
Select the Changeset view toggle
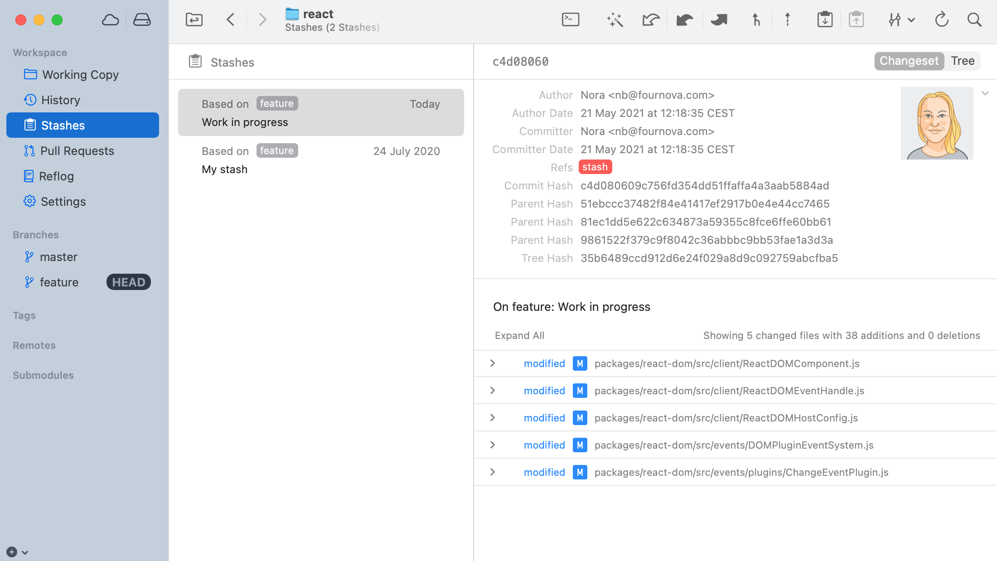(909, 61)
